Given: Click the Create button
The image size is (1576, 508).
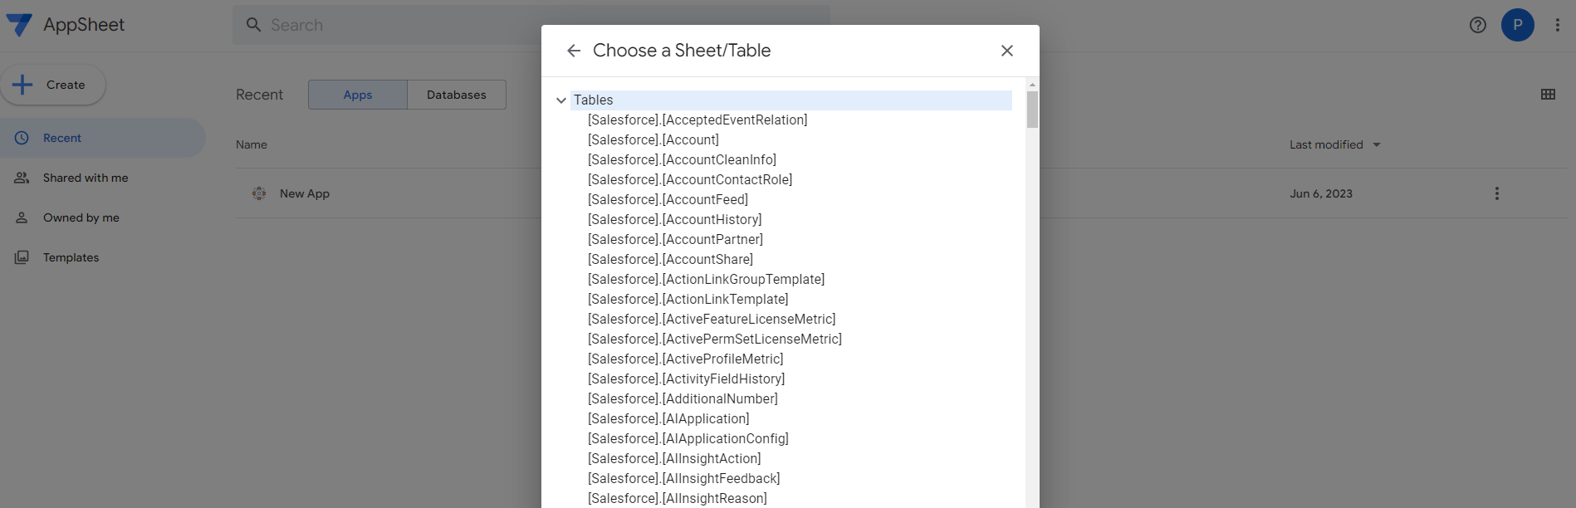Looking at the screenshot, I should [x=53, y=85].
